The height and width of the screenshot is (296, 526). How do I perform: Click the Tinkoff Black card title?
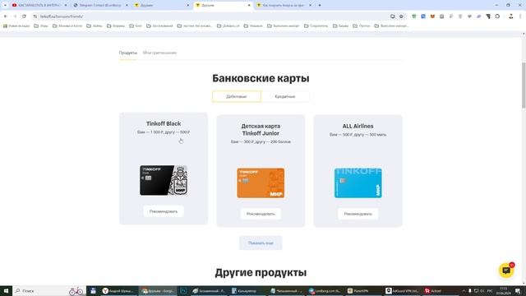point(164,124)
